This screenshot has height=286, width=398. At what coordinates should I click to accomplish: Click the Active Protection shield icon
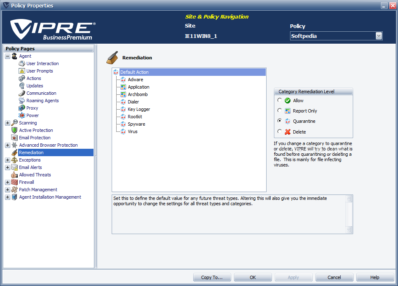pyautogui.click(x=14, y=130)
